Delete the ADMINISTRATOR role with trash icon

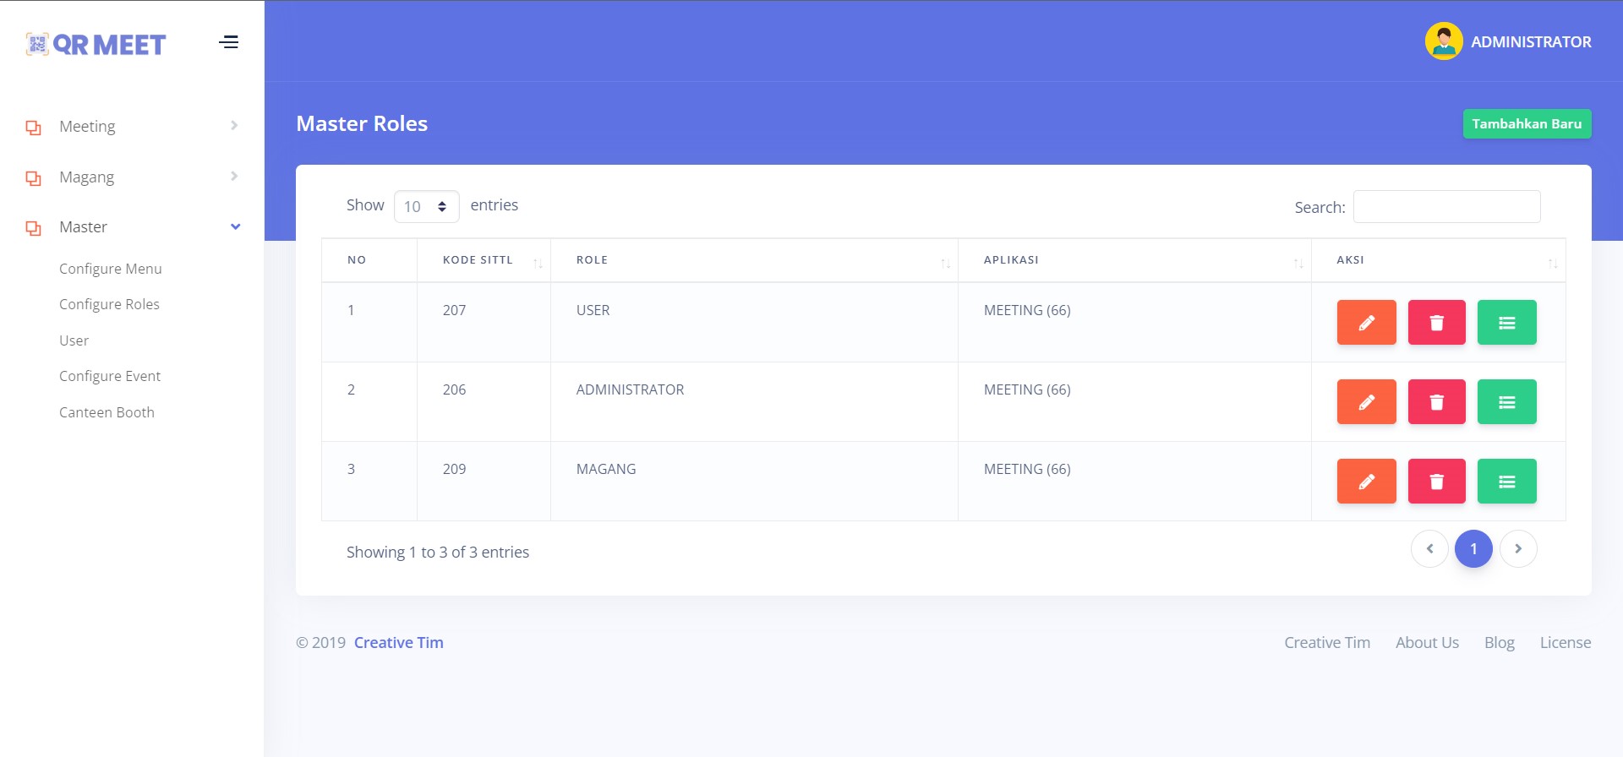(x=1436, y=402)
